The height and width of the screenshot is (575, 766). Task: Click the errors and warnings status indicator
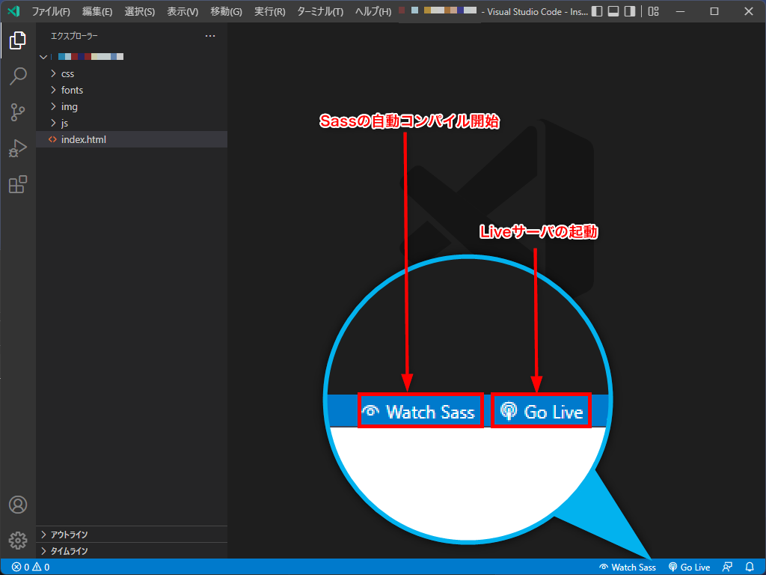click(30, 568)
